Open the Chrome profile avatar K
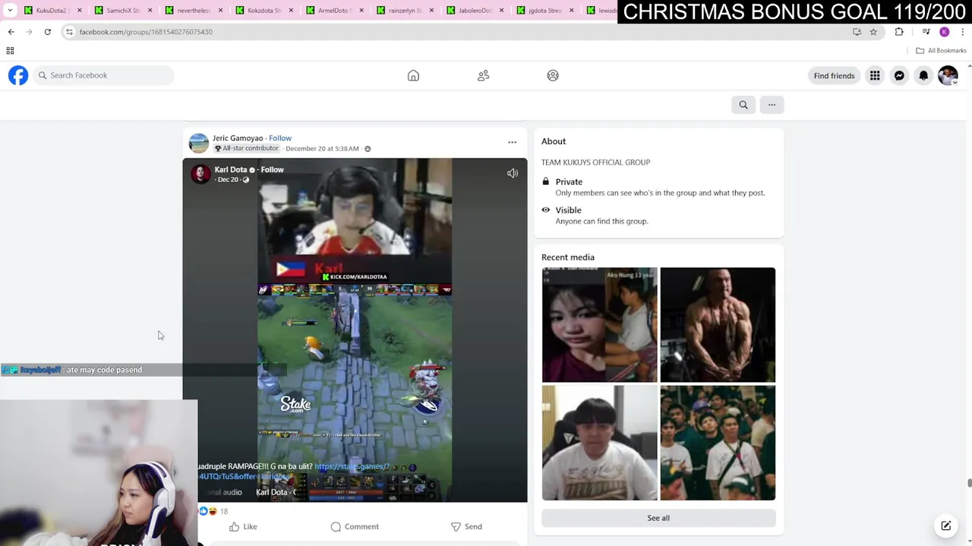972x546 pixels. (x=945, y=32)
